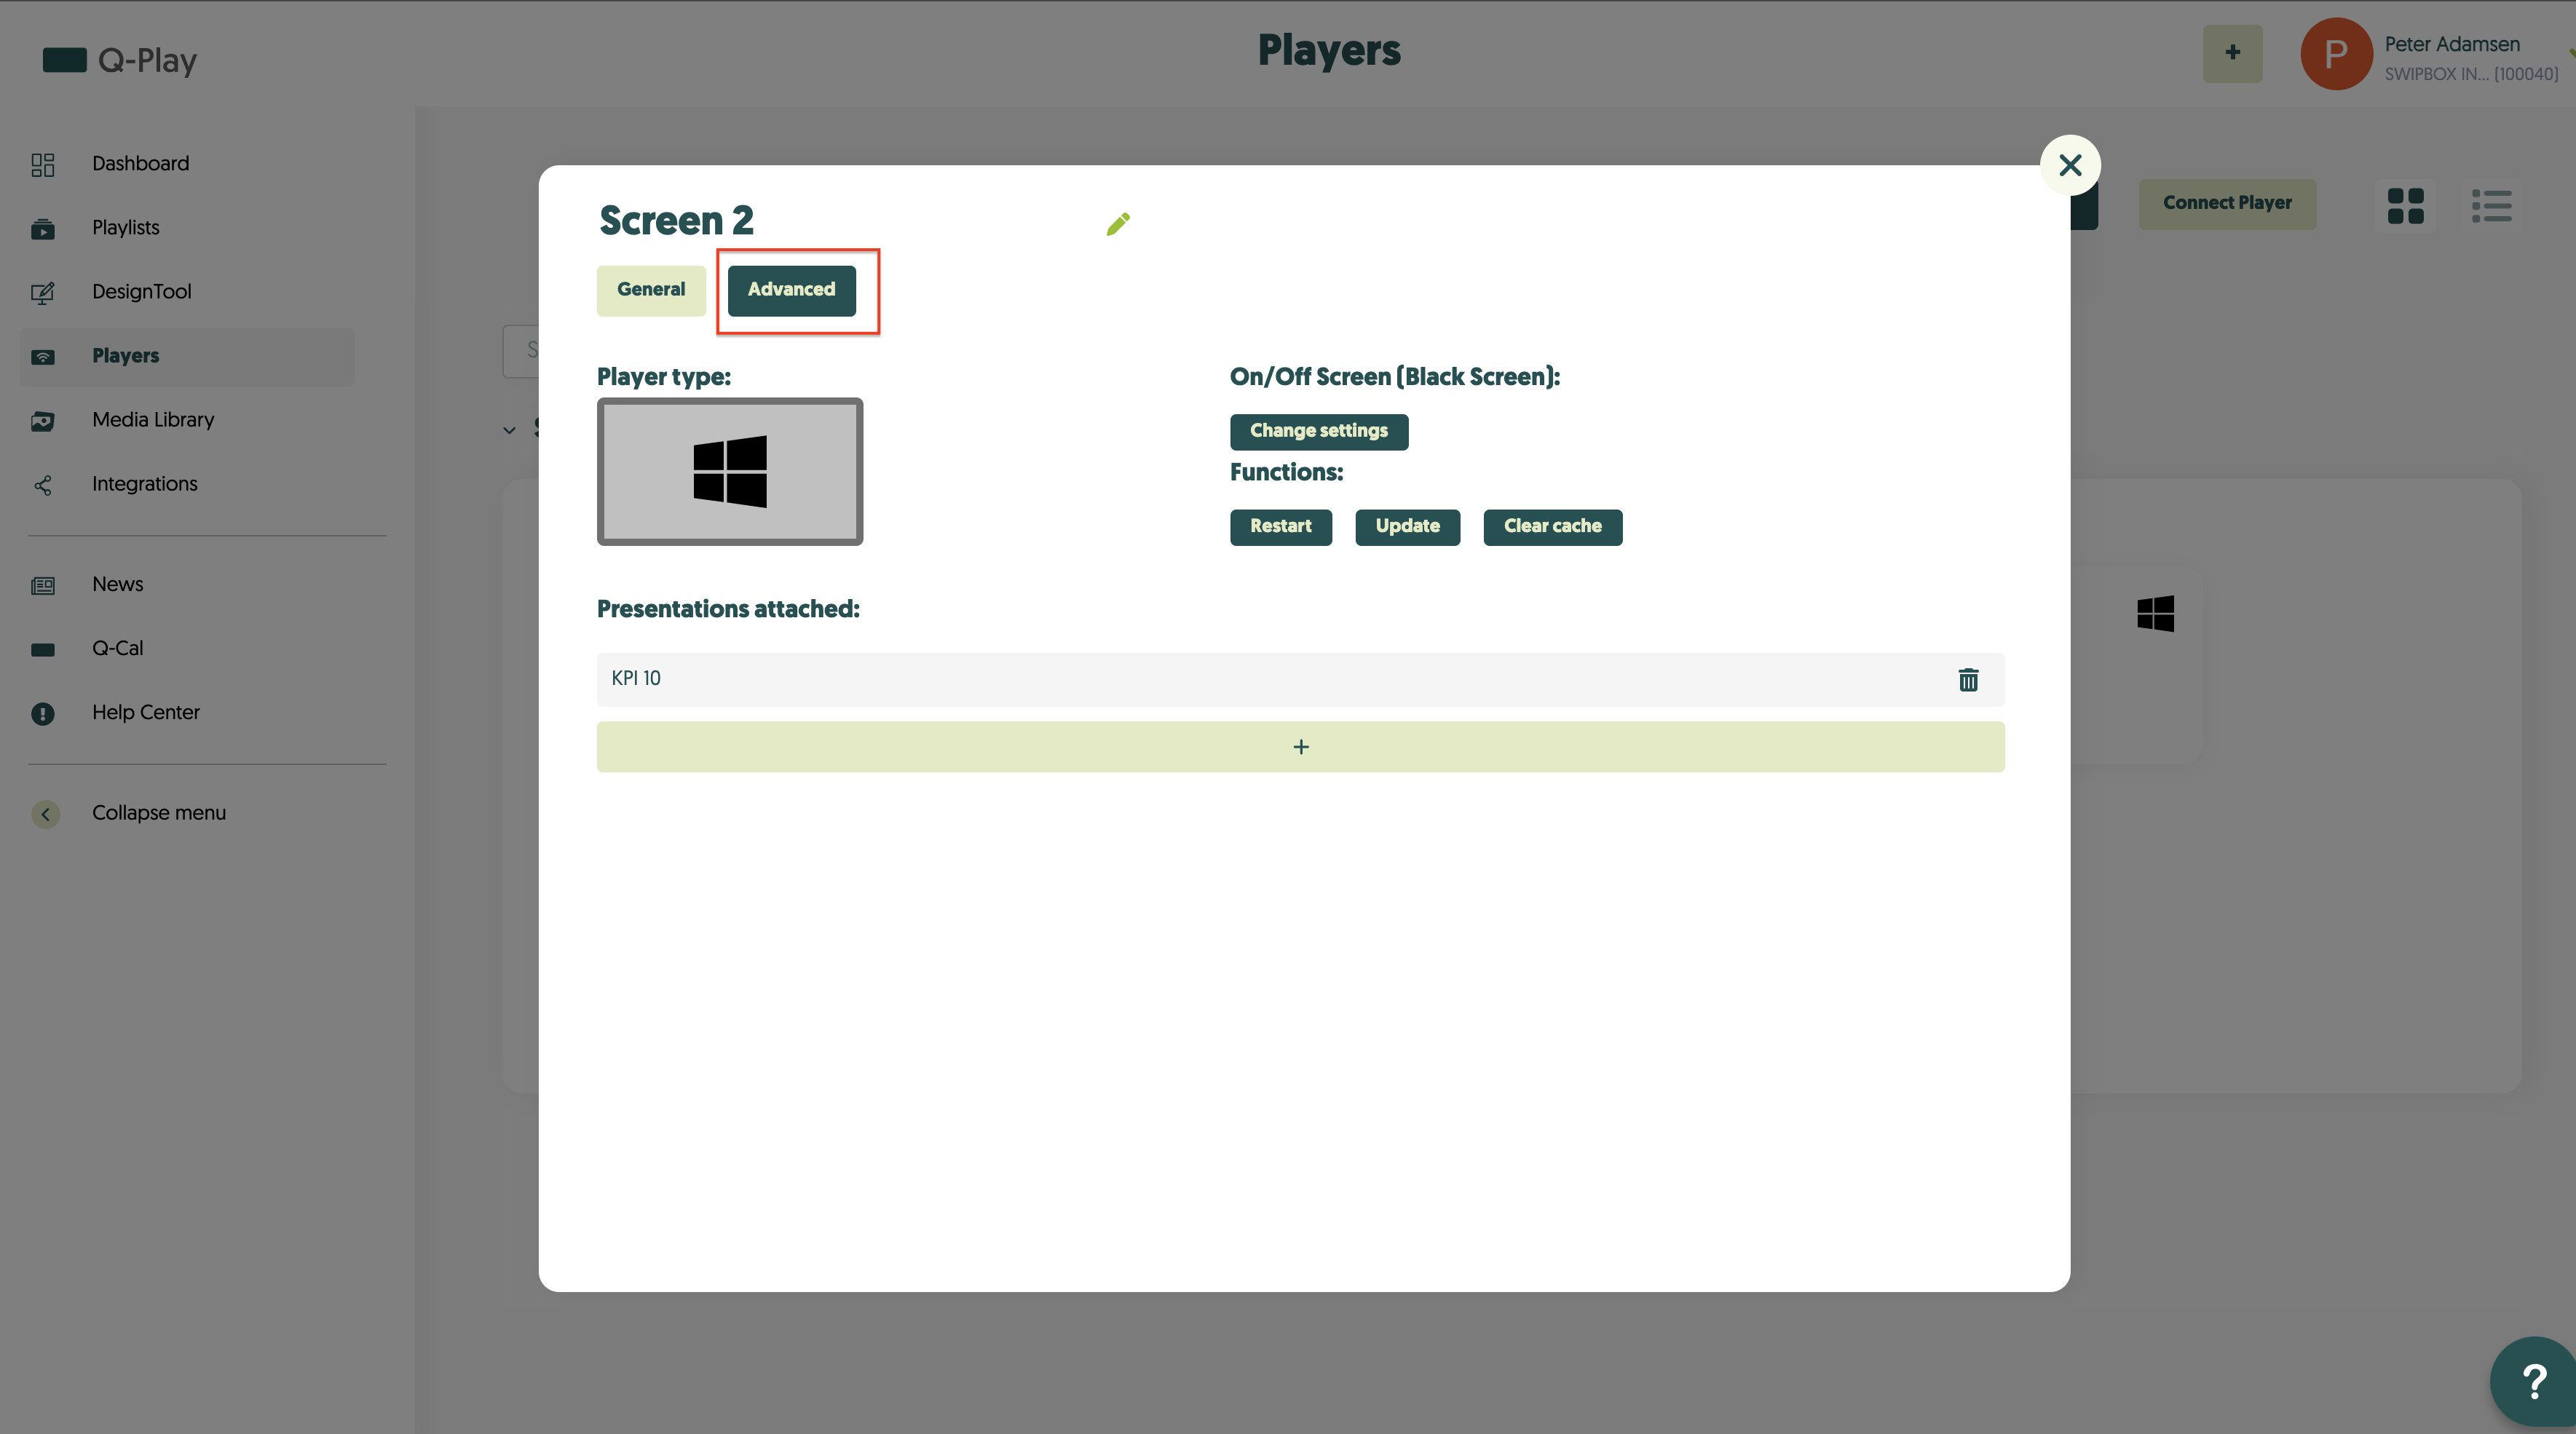The width and height of the screenshot is (2576, 1434).
Task: Click the Q-Play logo
Action: pyautogui.click(x=120, y=60)
